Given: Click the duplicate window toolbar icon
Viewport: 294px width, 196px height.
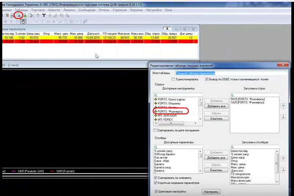Looking at the screenshot, I should click(x=30, y=15).
